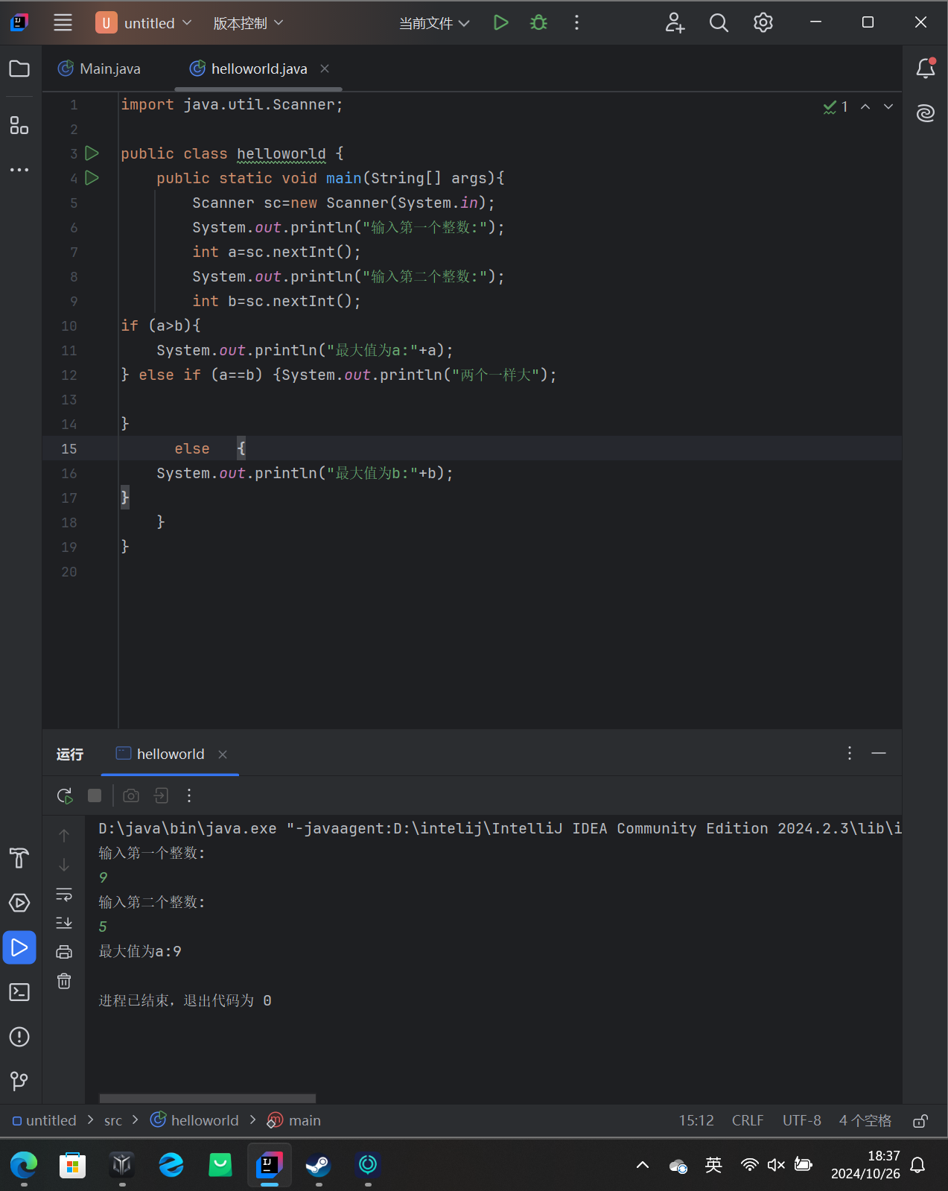Navigate down the stack trace arrow

(x=64, y=865)
